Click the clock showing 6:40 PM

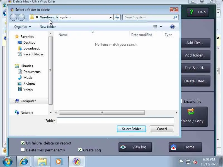209,159
